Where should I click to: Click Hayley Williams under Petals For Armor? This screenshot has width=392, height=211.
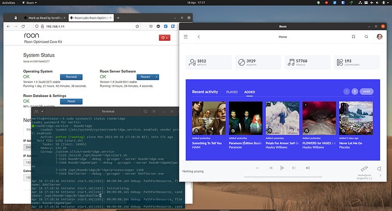pyautogui.click(x=276, y=147)
